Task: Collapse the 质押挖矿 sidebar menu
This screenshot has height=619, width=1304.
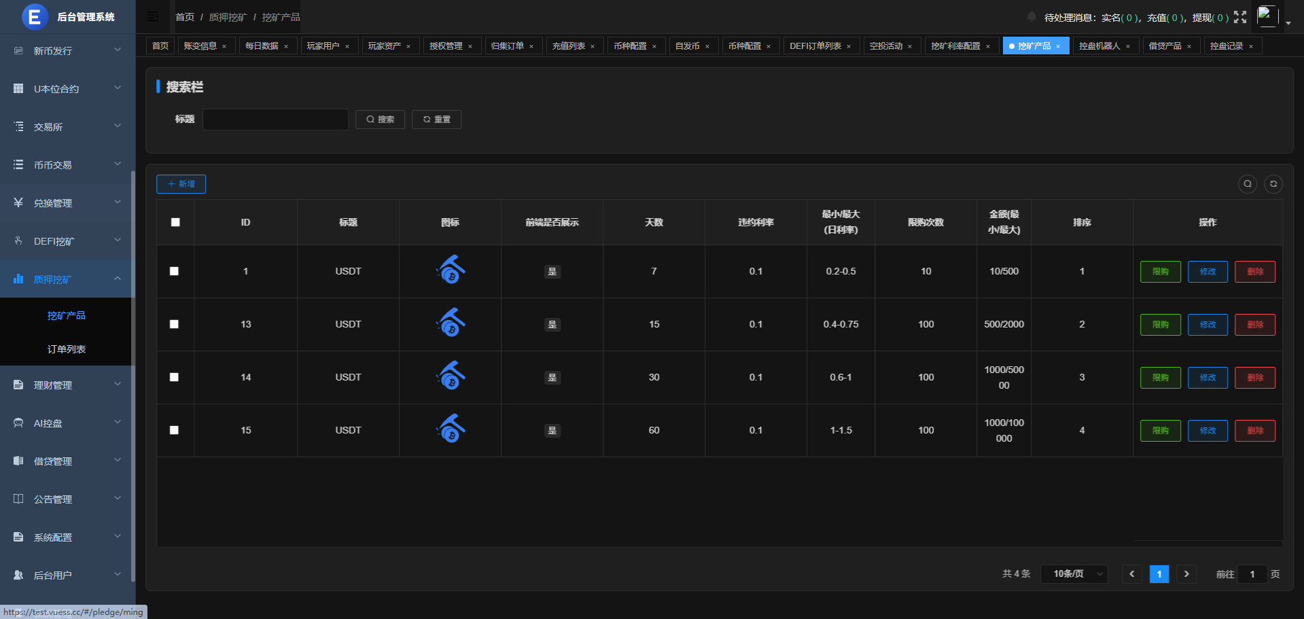Action: click(67, 279)
